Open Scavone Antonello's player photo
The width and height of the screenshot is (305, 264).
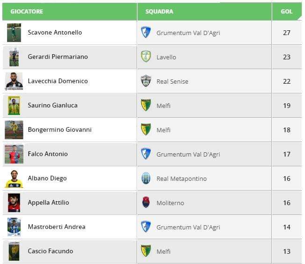(x=14, y=32)
